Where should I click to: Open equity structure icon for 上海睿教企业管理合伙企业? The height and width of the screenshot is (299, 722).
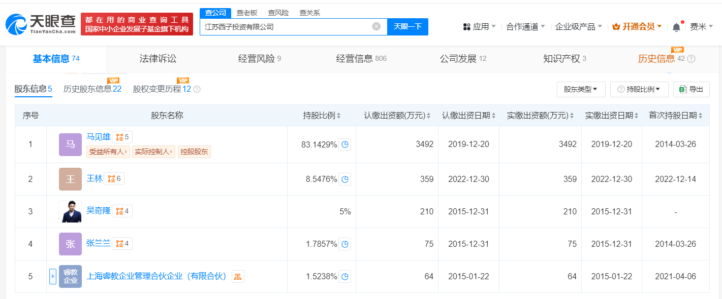point(238,276)
